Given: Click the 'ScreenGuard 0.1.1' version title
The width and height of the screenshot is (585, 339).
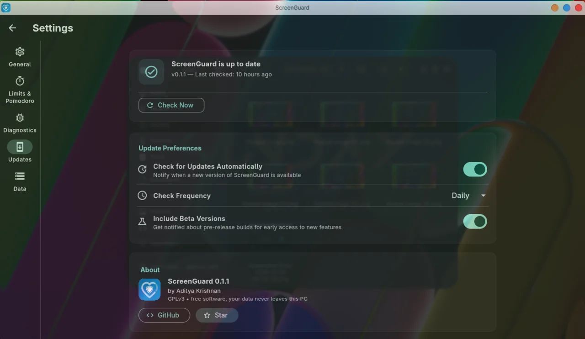Looking at the screenshot, I should click(198, 281).
